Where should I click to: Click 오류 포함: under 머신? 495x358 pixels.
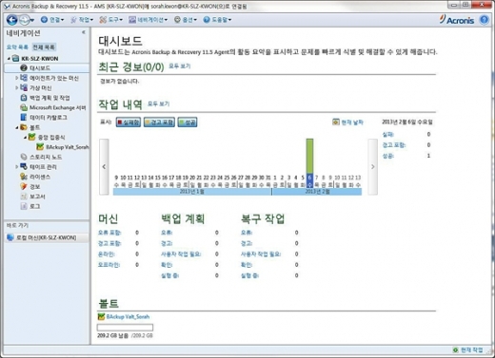click(x=109, y=233)
